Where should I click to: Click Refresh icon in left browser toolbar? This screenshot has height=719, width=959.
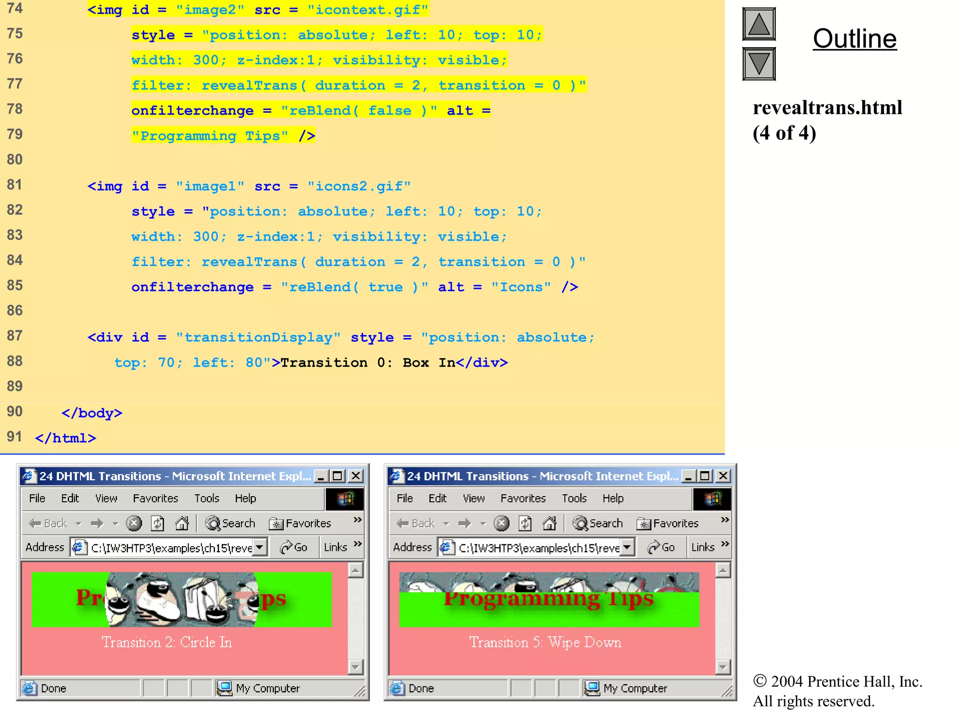(158, 523)
